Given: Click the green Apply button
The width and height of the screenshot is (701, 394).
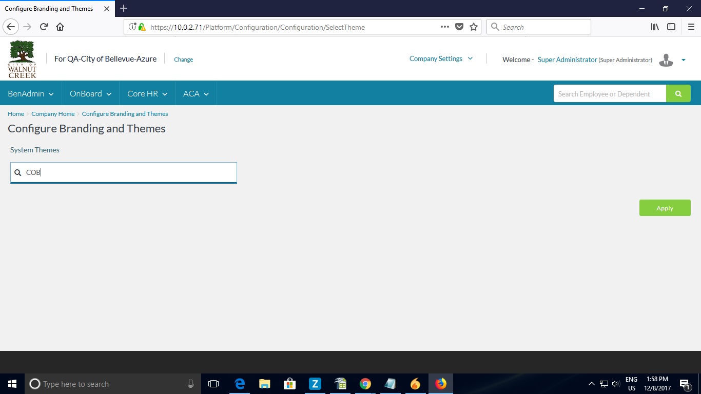Looking at the screenshot, I should (665, 208).
